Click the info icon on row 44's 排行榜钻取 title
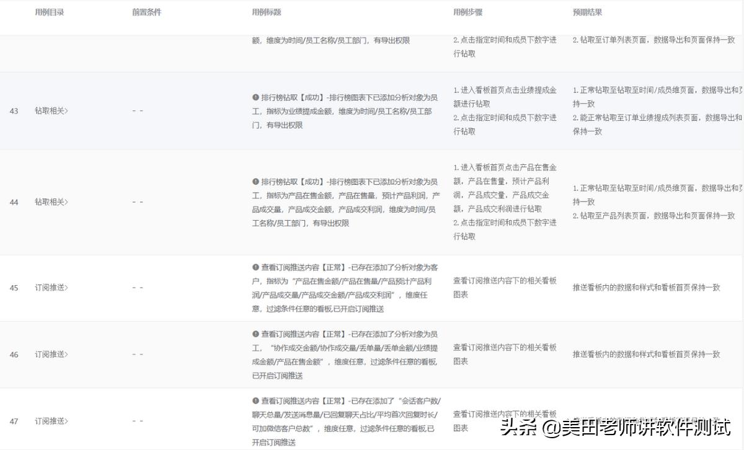The height and width of the screenshot is (450, 744). [x=255, y=182]
